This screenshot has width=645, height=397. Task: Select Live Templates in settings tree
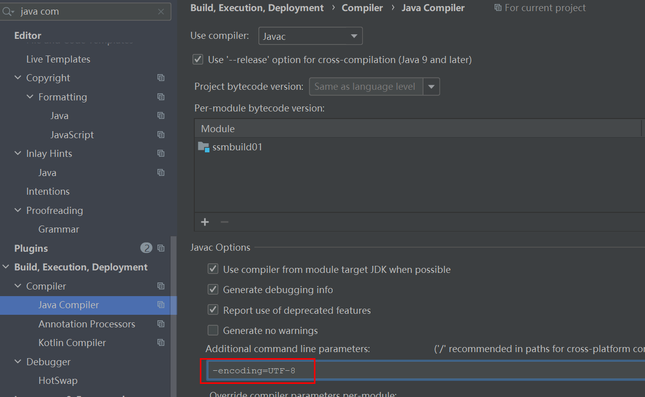[58, 59]
